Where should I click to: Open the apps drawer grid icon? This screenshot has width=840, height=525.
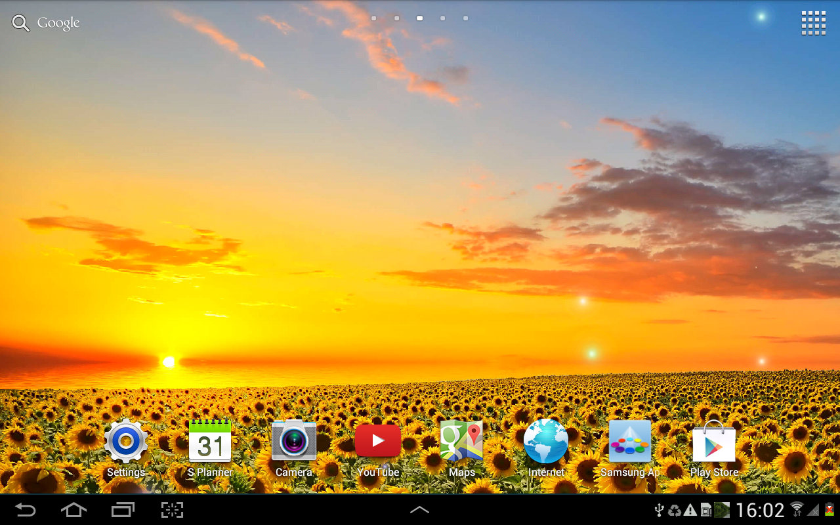(x=813, y=23)
